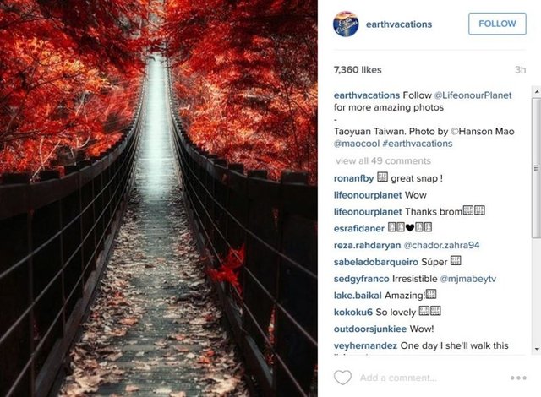Expand 'view all 49 comments'
The width and height of the screenshot is (541, 397).
[383, 160]
